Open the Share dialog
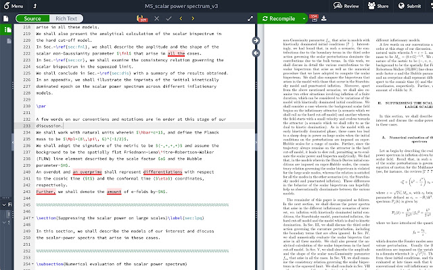The height and width of the screenshot is (270, 433). pos(377,5)
